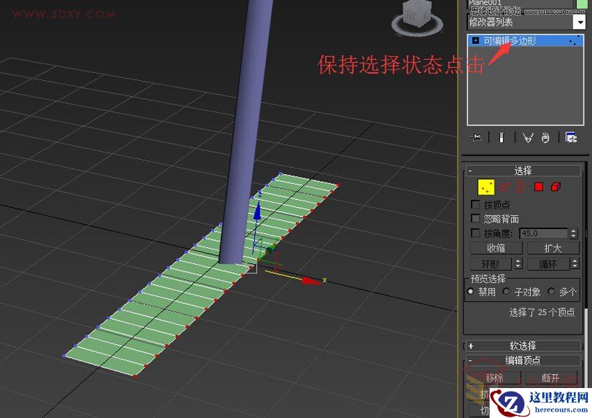Check the 按顶点 option
Viewport: 592px width, 418px height.
point(476,205)
